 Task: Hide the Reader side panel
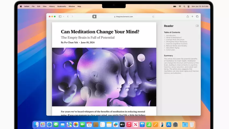[x=197, y=26]
